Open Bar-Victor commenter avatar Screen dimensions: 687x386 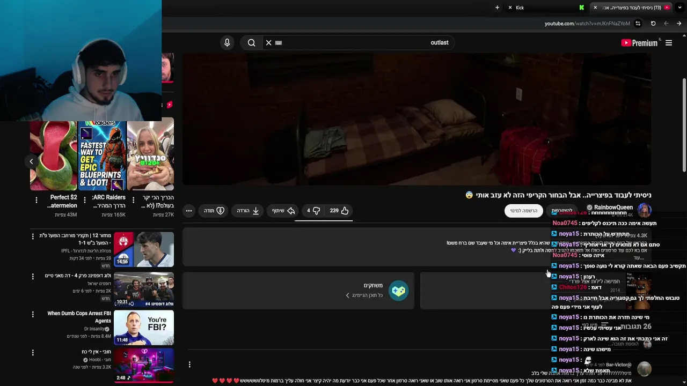tap(644, 369)
